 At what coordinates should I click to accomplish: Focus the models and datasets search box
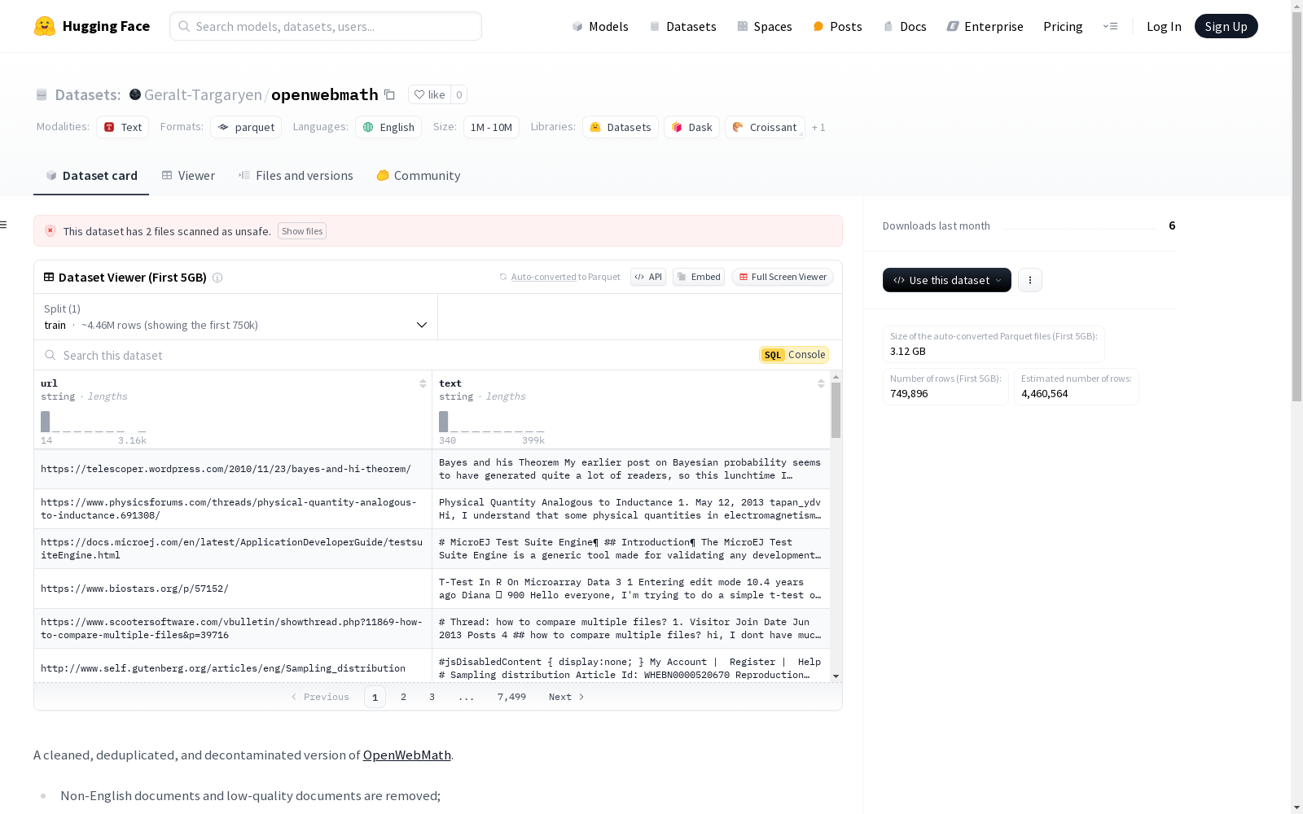[326, 26]
